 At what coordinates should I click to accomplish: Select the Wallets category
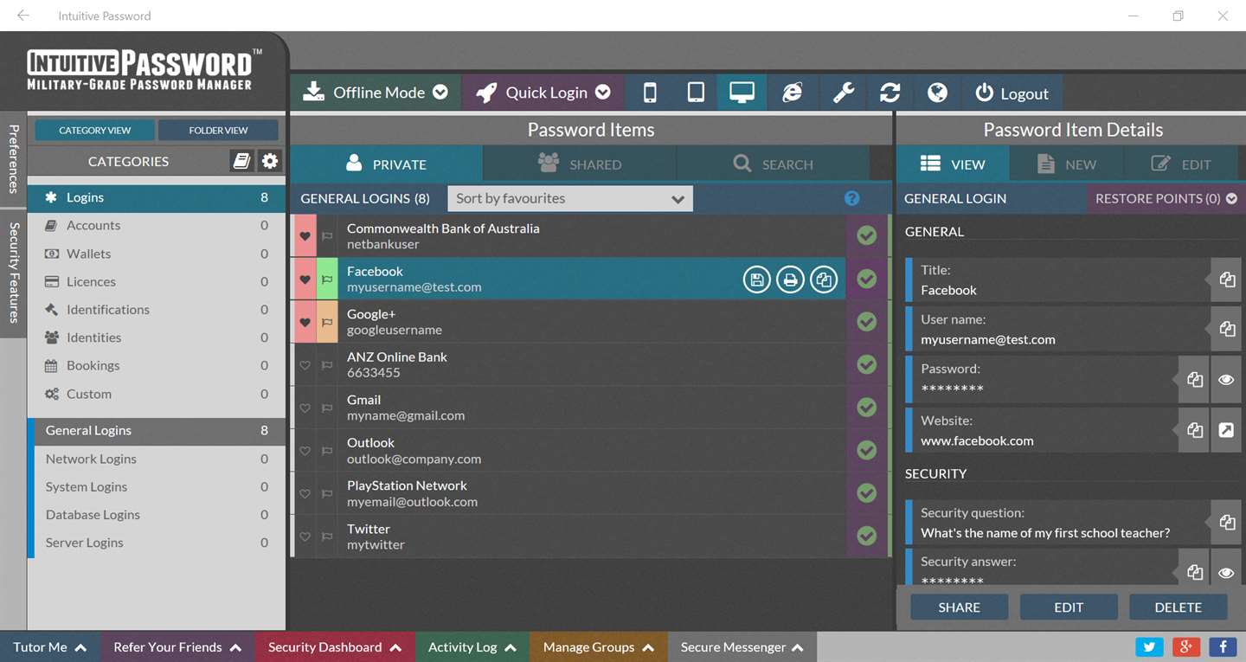coord(157,254)
